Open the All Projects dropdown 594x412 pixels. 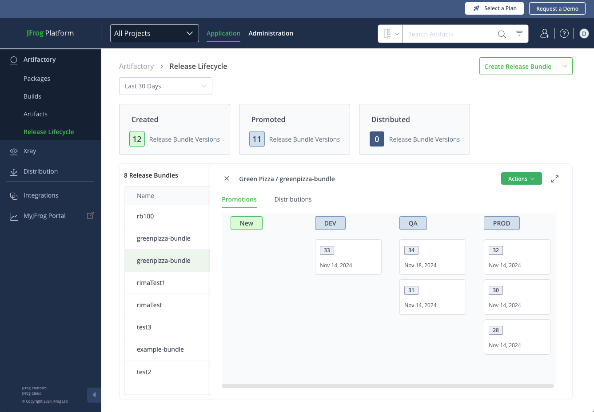click(x=154, y=33)
